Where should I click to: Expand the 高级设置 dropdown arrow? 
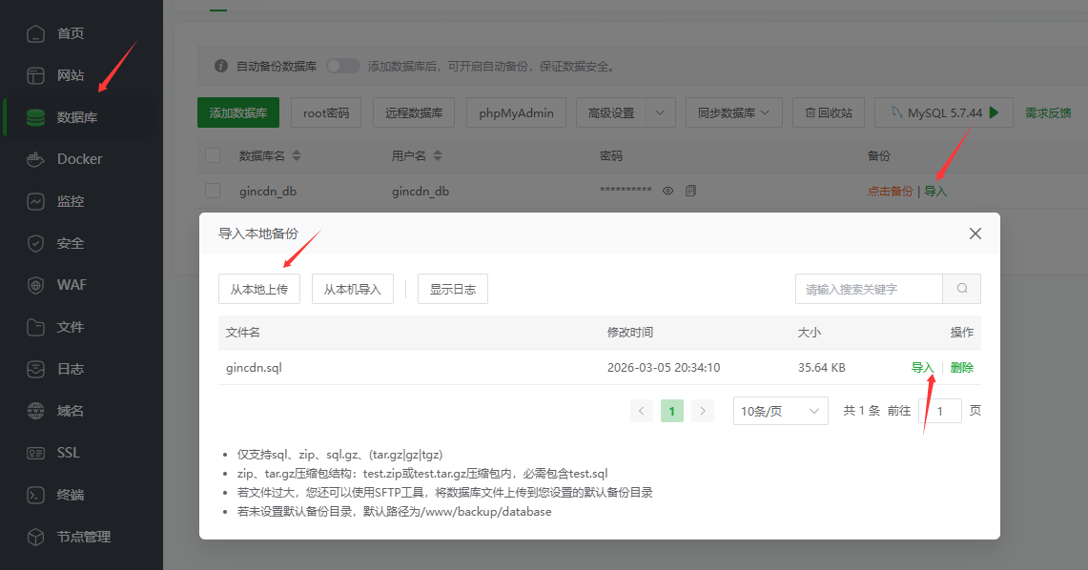click(661, 112)
